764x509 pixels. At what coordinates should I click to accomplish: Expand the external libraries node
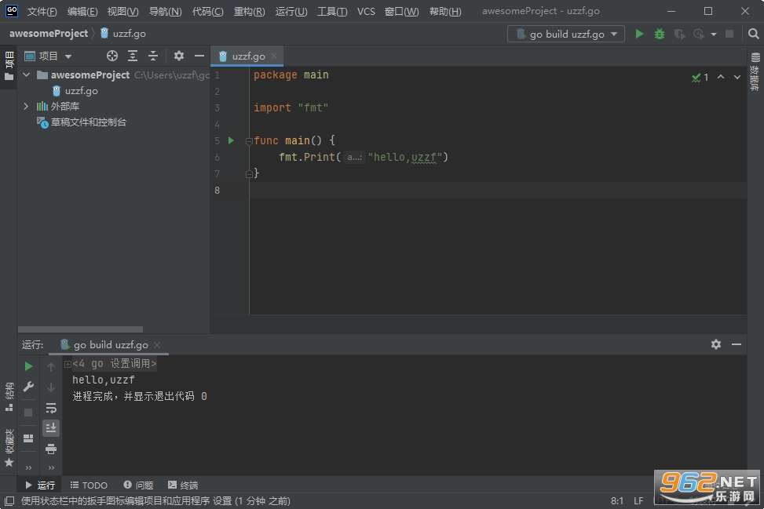[x=27, y=106]
